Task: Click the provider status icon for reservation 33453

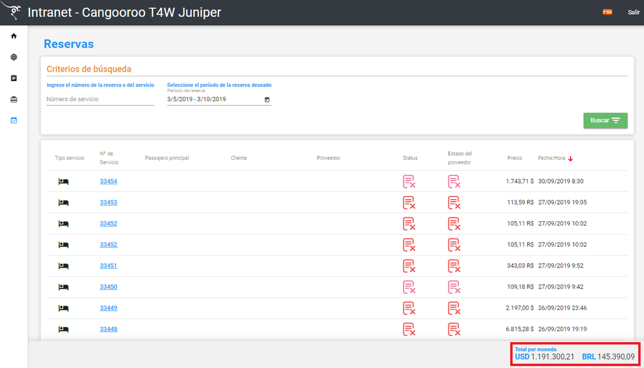Action: (x=454, y=202)
